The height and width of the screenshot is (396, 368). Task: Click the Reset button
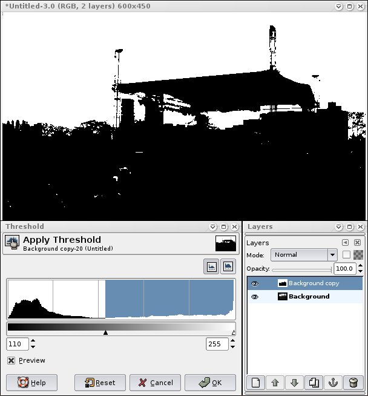point(100,383)
